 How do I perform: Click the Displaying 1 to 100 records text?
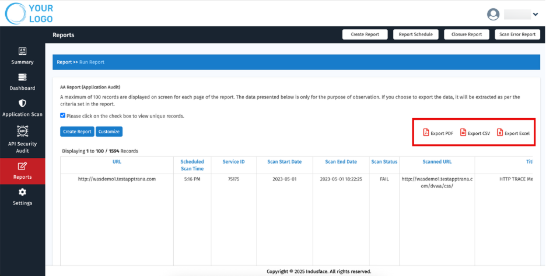tap(100, 151)
